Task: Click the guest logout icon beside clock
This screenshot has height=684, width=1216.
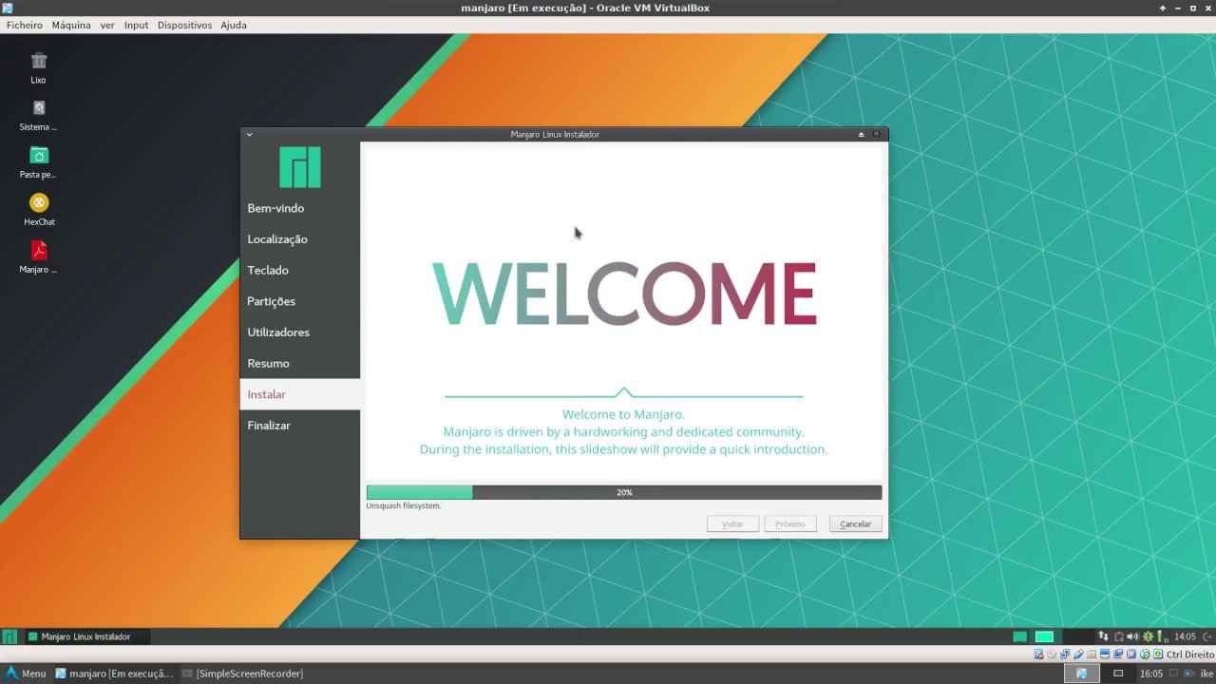Action: (1206, 636)
